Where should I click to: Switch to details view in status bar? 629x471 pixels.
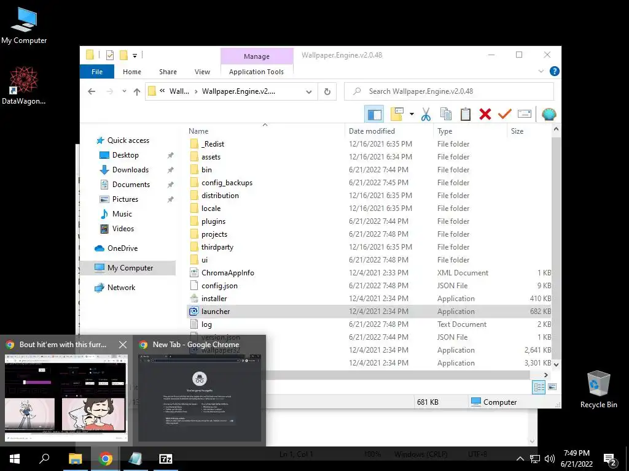[539, 387]
